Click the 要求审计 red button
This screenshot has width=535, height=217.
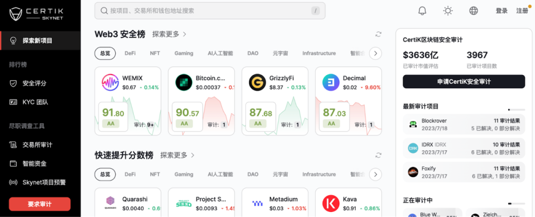40,204
